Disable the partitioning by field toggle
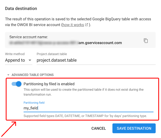 (16, 84)
